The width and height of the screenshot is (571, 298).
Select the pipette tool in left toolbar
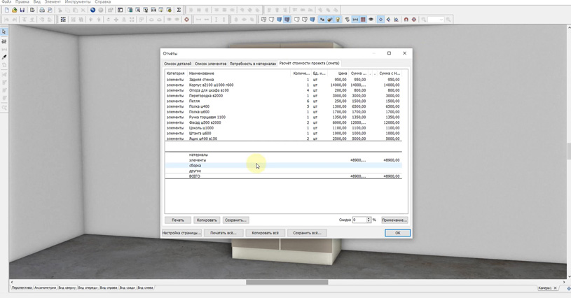pos(4,57)
